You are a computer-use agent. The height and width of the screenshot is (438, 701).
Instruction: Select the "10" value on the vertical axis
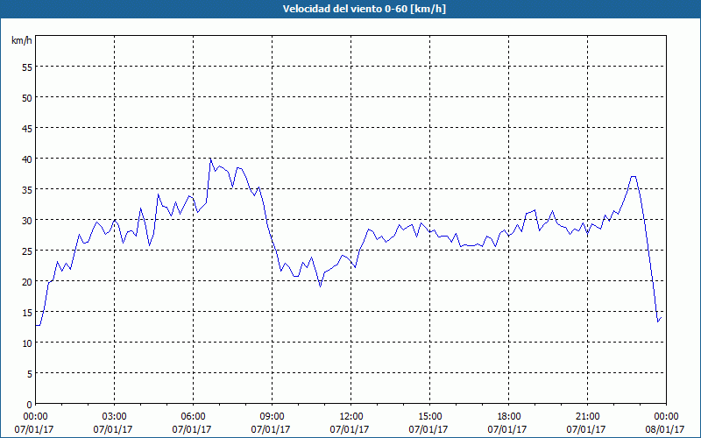click(27, 343)
